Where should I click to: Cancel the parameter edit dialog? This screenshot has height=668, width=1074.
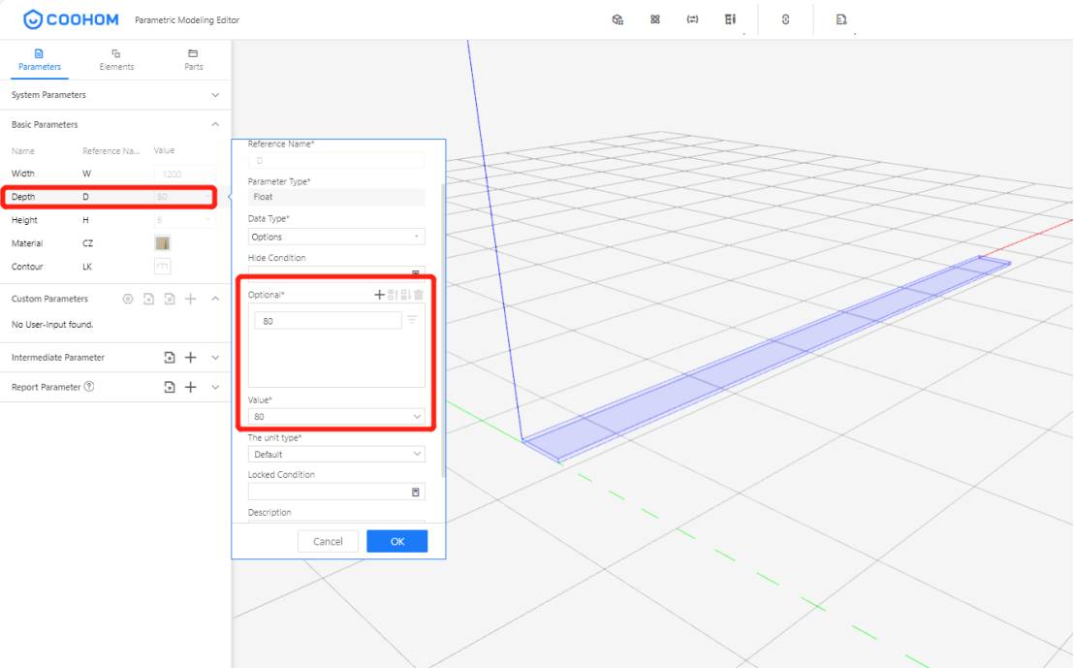tap(328, 541)
